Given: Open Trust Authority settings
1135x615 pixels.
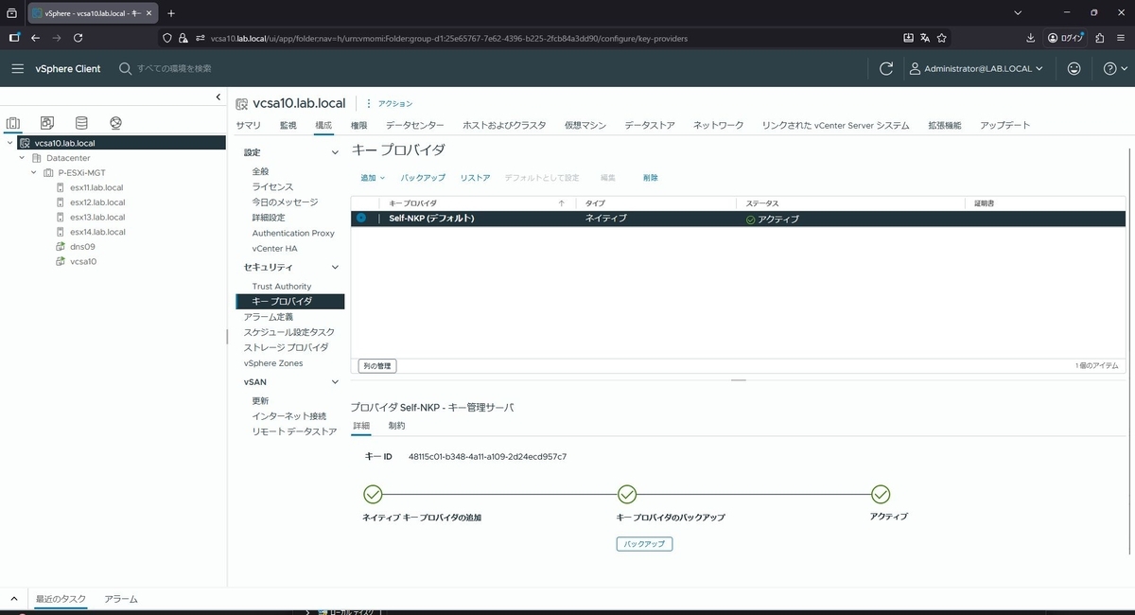Looking at the screenshot, I should point(282,287).
